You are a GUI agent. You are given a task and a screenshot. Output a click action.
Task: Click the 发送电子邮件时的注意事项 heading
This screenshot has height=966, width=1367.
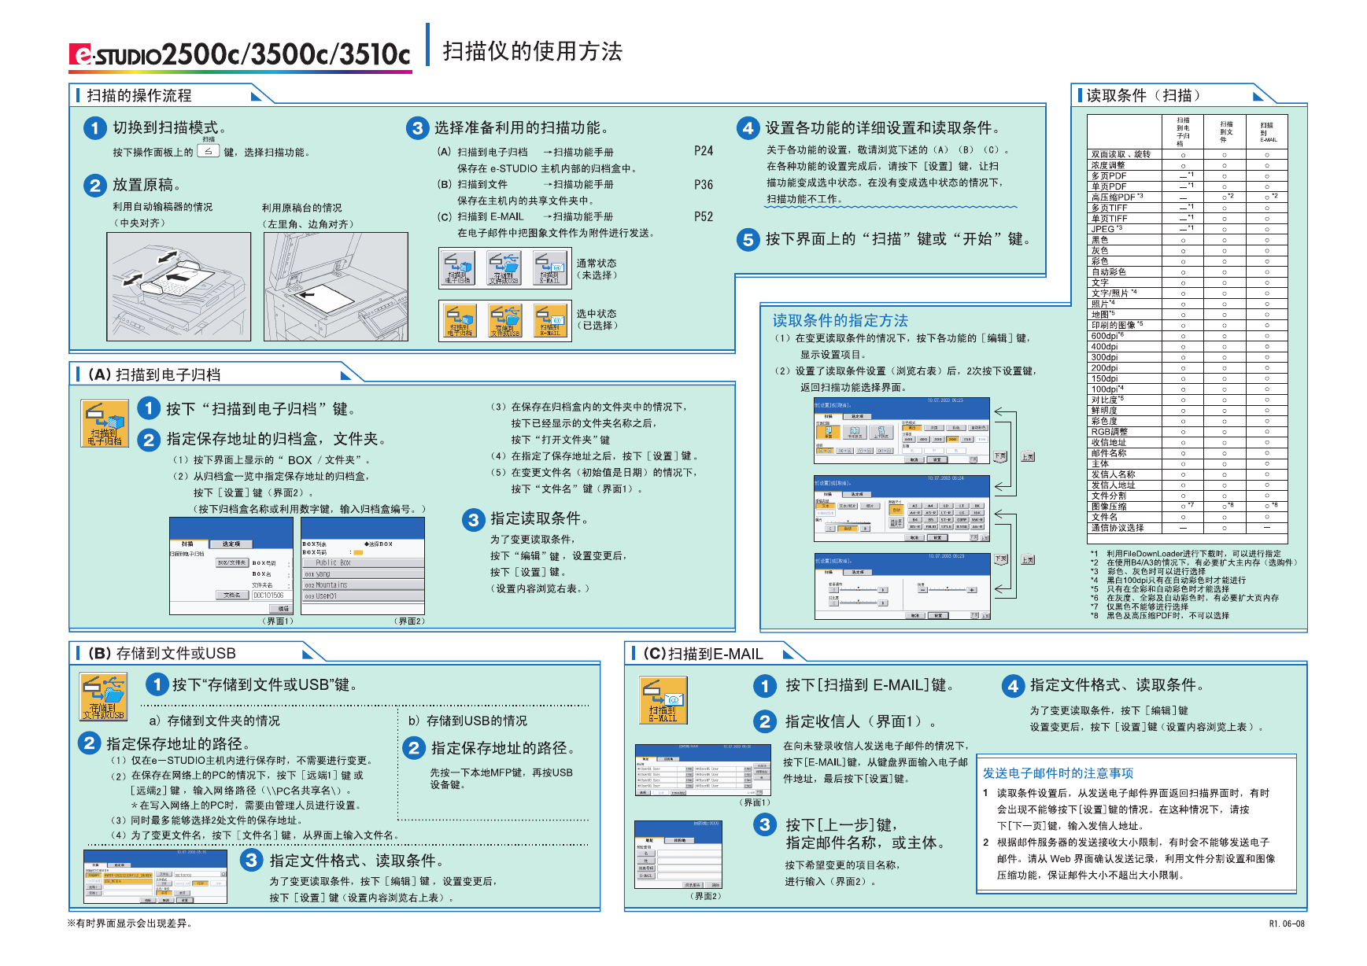(1058, 773)
